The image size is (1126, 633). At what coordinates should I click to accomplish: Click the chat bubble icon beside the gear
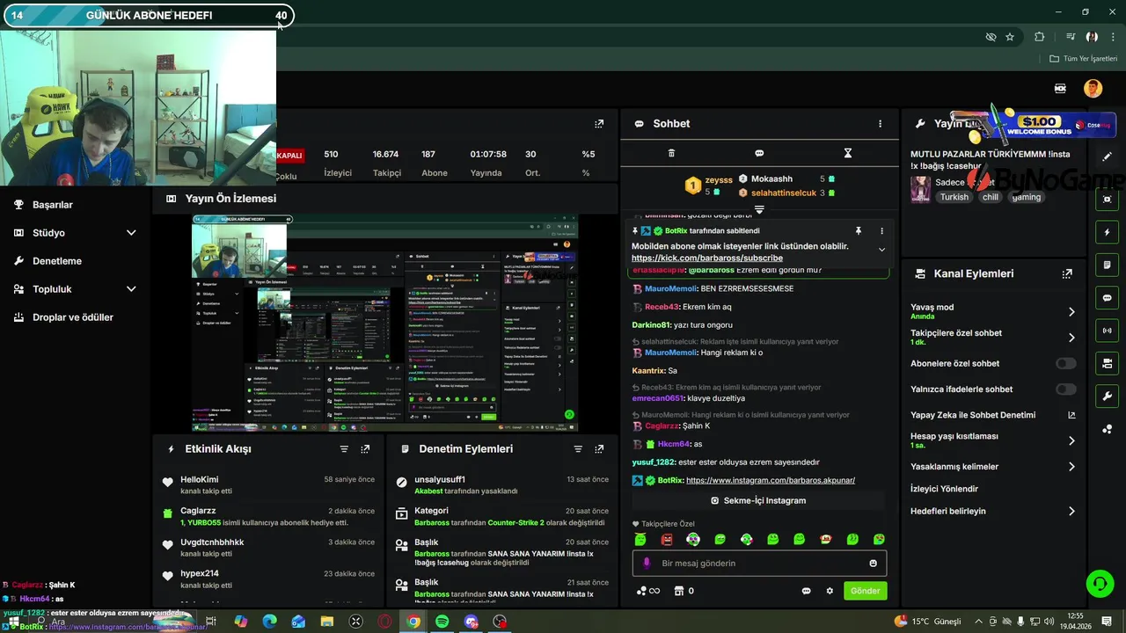click(806, 591)
